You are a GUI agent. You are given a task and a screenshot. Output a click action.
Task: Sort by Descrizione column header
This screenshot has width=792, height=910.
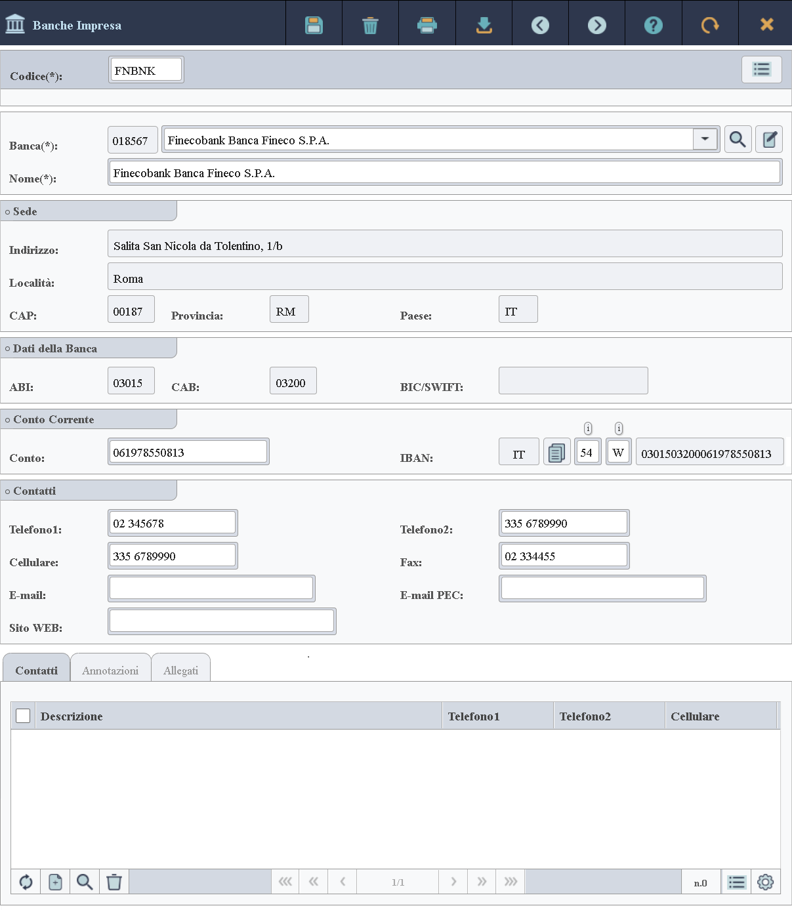click(x=239, y=716)
